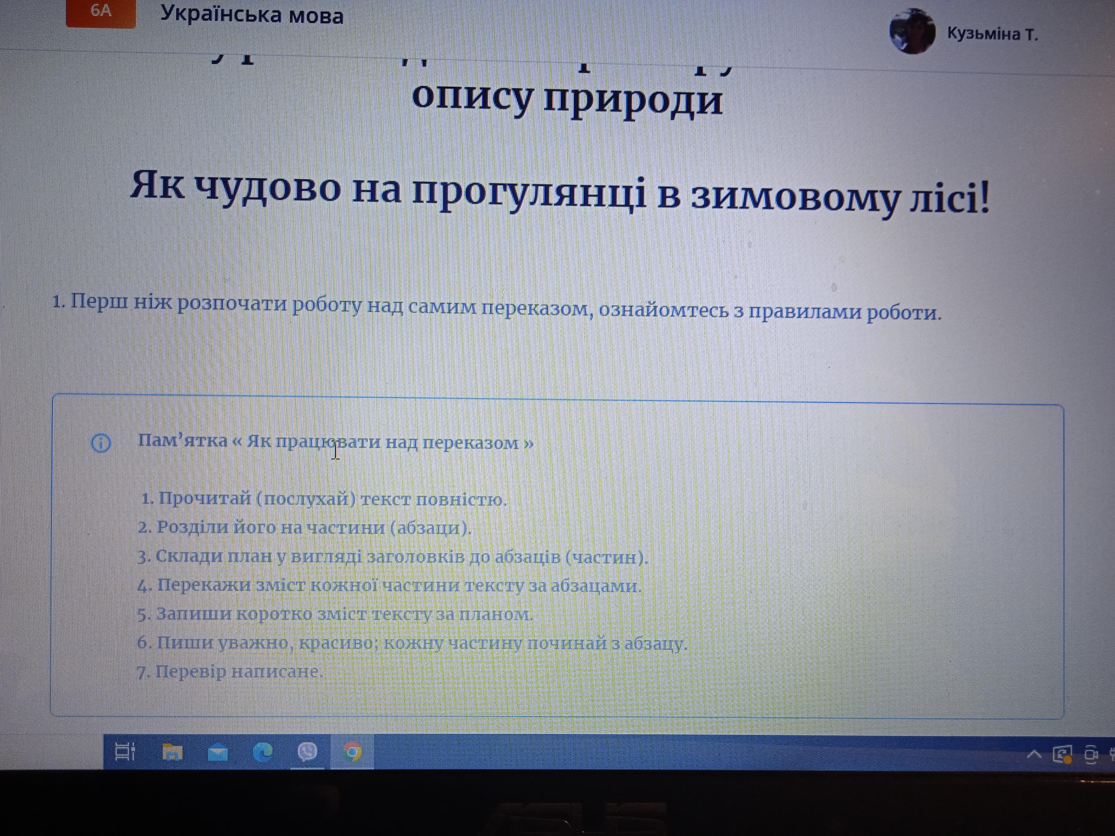Open File Explorer from the taskbar
The height and width of the screenshot is (836, 1115).
pyautogui.click(x=172, y=752)
